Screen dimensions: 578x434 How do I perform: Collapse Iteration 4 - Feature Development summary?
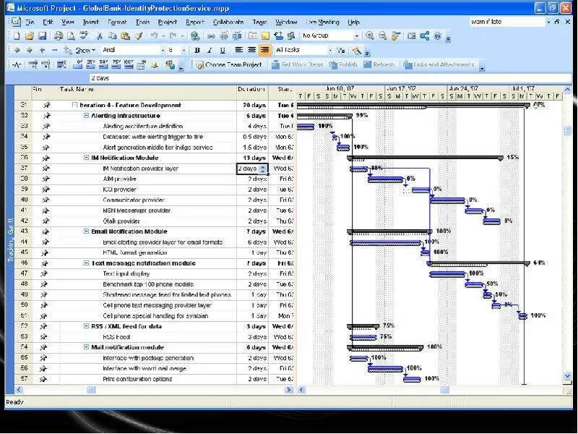click(x=75, y=105)
